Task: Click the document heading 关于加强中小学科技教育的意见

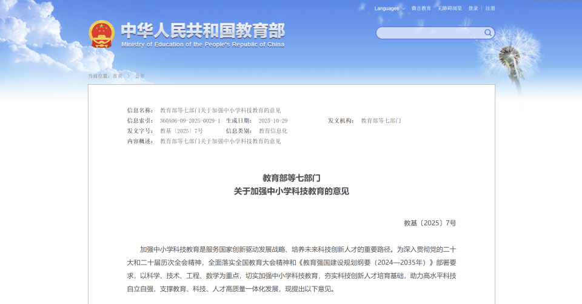Action: click(x=292, y=191)
